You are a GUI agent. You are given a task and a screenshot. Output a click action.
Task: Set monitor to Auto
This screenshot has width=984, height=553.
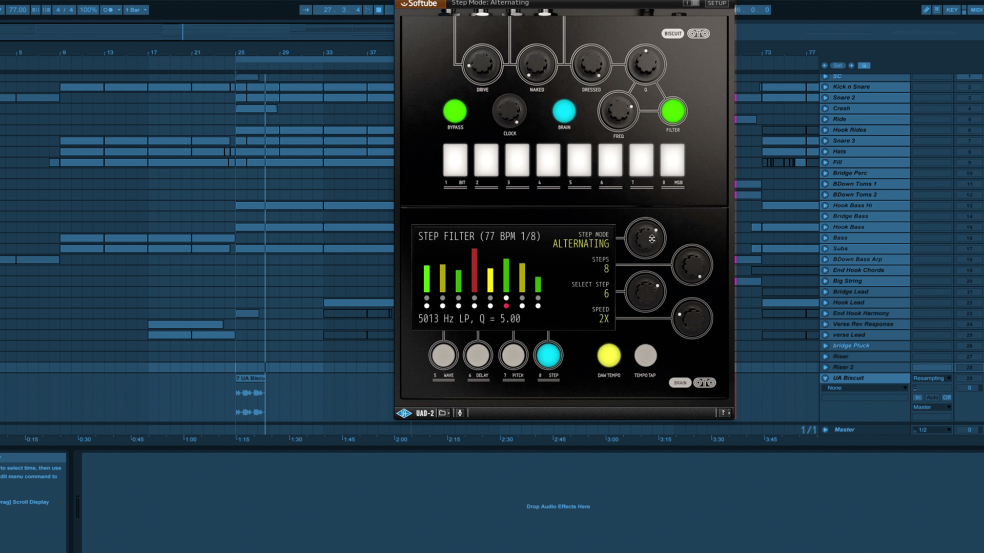932,397
